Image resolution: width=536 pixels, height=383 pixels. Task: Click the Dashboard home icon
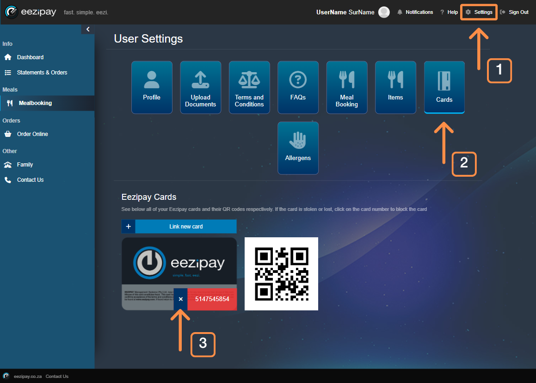coord(8,57)
